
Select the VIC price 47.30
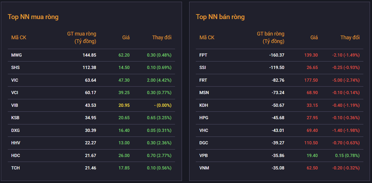[124, 80]
